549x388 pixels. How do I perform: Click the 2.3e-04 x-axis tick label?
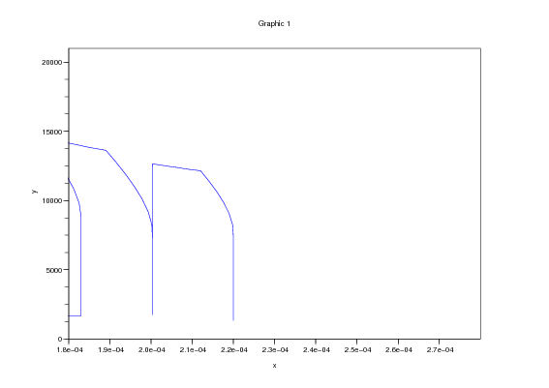point(275,350)
